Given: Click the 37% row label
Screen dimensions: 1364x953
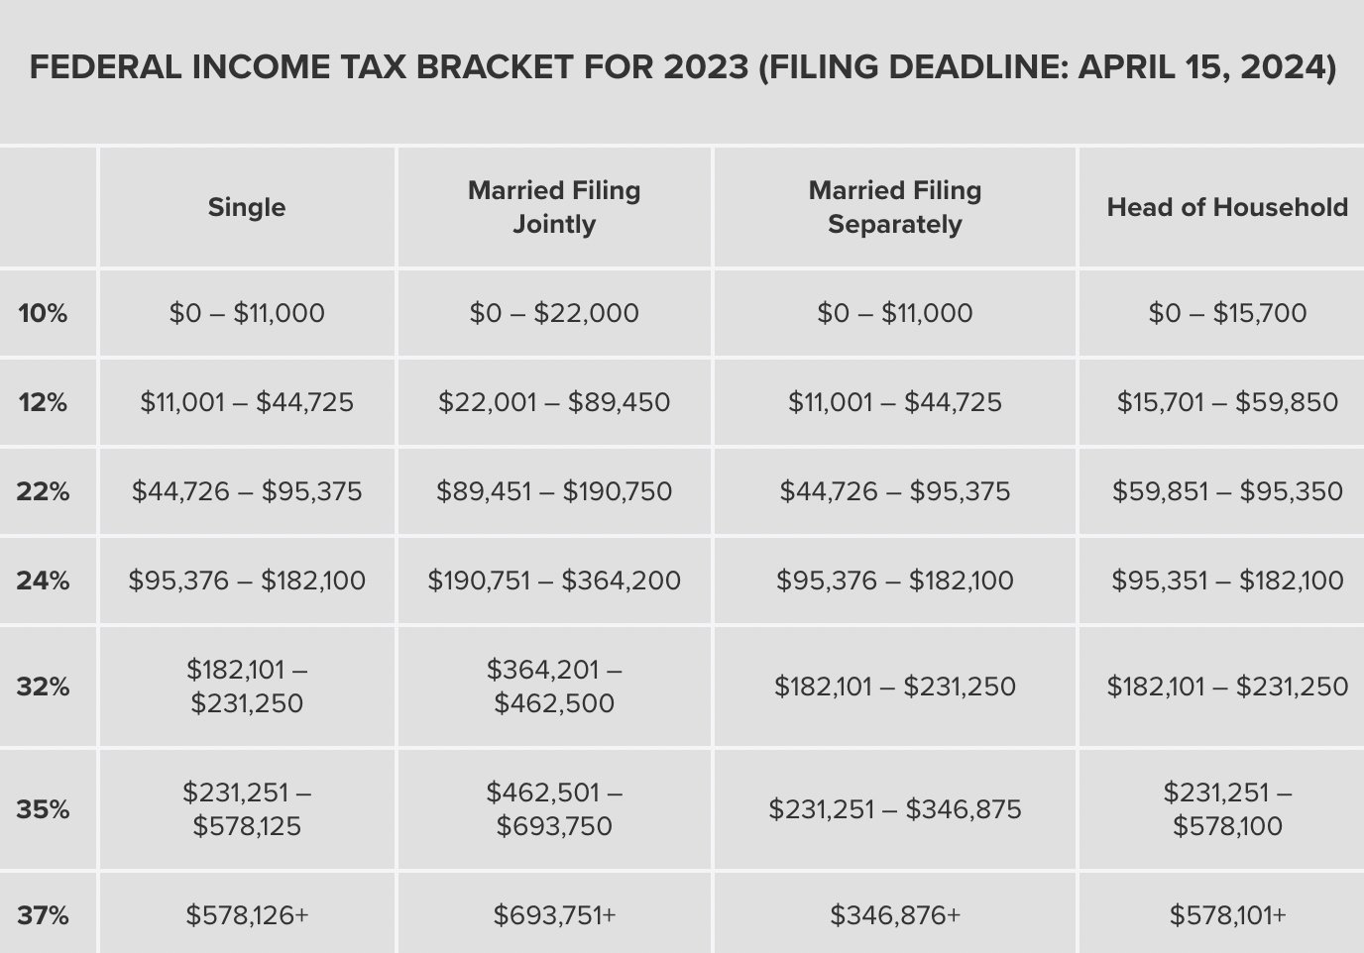Looking at the screenshot, I should click(43, 914).
